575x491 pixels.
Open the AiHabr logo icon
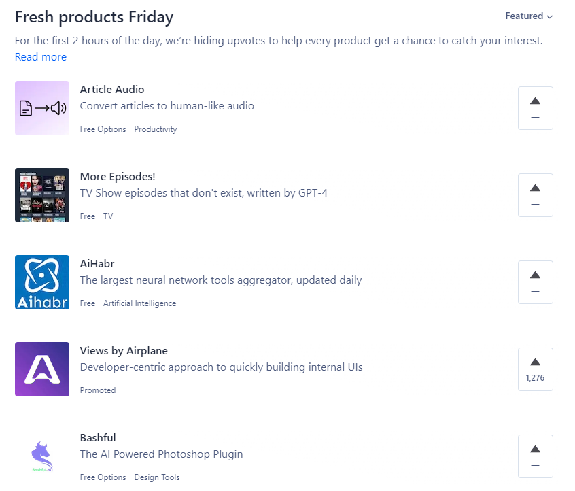(42, 282)
